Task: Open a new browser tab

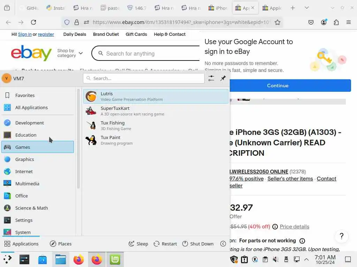Action: click(293, 8)
